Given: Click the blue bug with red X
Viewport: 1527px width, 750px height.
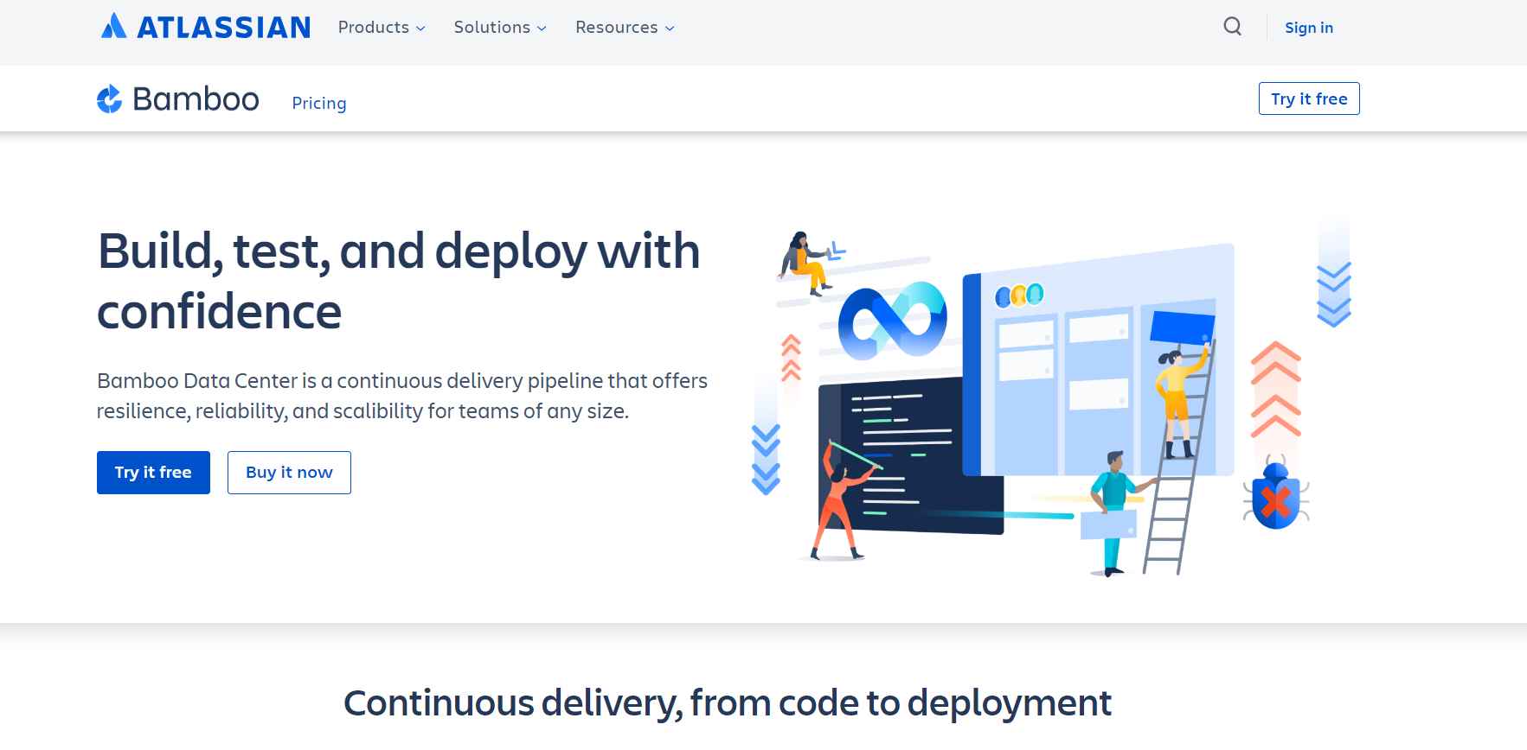Looking at the screenshot, I should tap(1276, 495).
